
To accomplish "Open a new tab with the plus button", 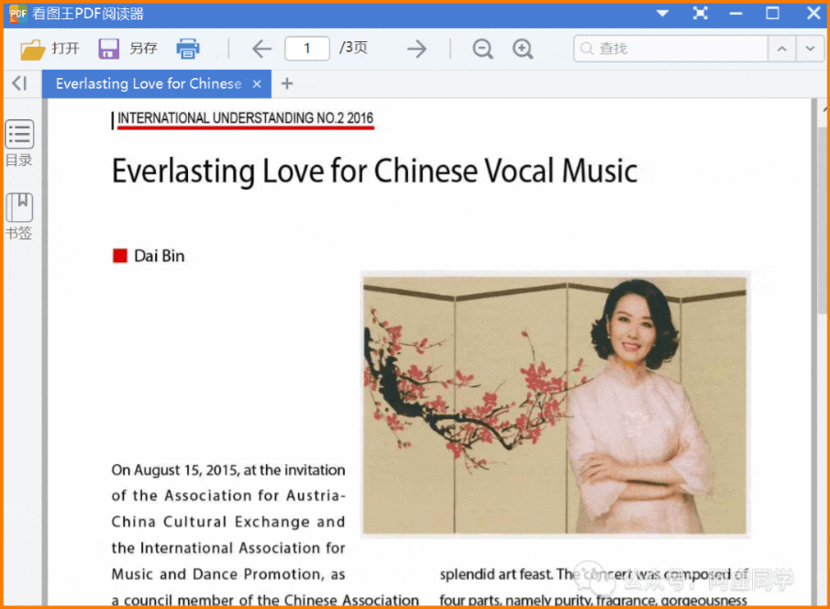I will coord(287,83).
